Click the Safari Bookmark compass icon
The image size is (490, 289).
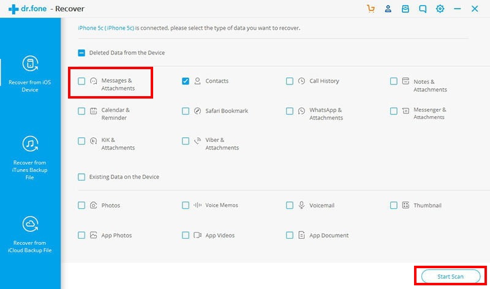coord(197,111)
